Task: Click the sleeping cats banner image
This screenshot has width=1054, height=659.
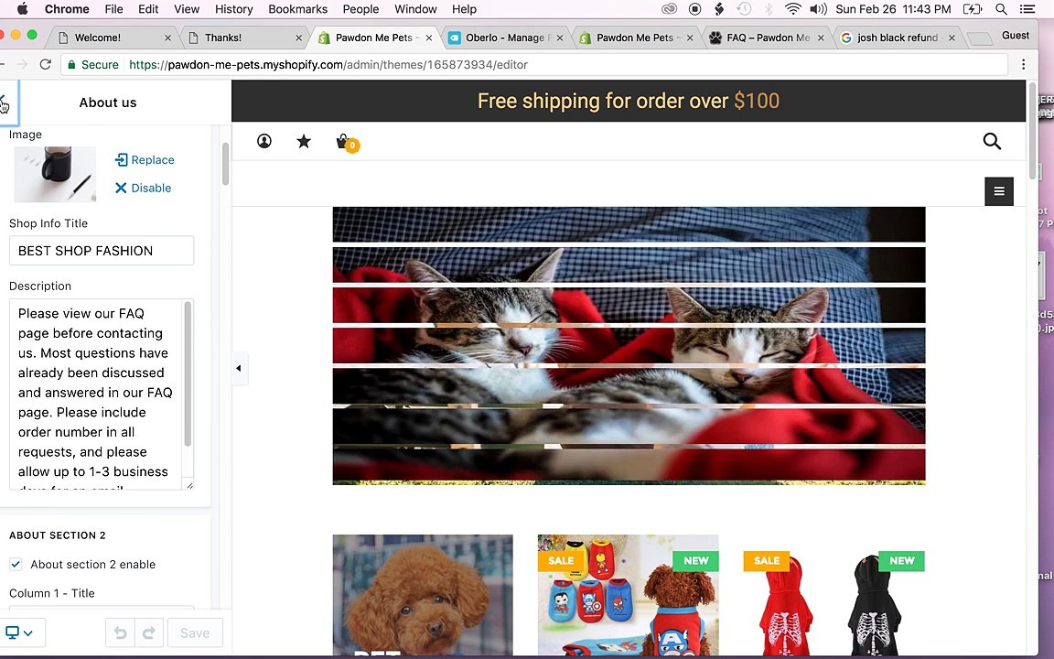Action: pos(629,346)
